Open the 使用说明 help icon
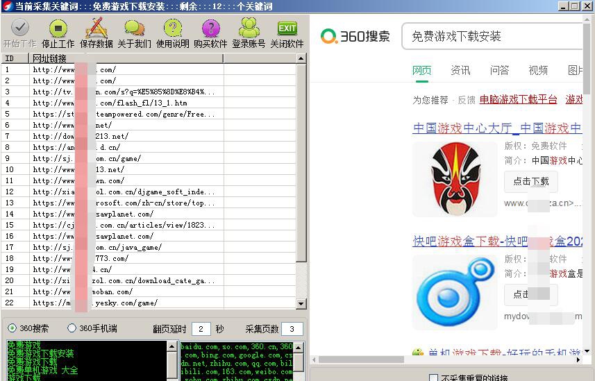This screenshot has height=381, width=595. pyautogui.click(x=173, y=28)
